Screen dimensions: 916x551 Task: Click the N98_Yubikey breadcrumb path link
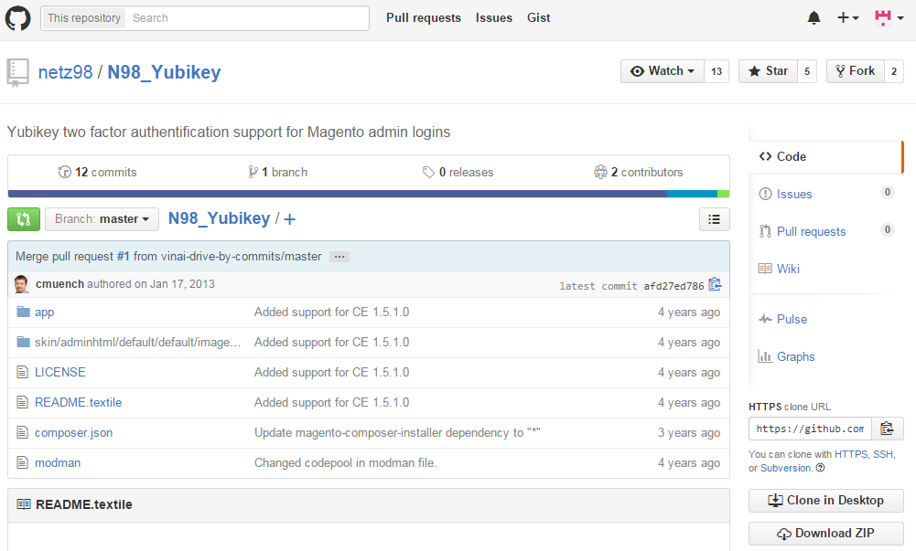[219, 218]
